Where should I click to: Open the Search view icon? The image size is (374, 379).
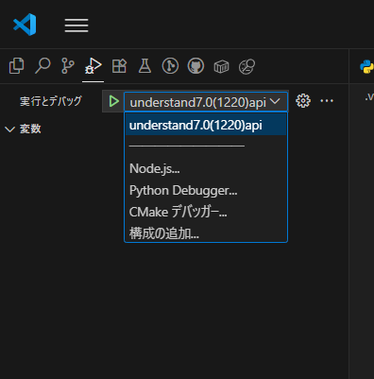[x=42, y=66]
